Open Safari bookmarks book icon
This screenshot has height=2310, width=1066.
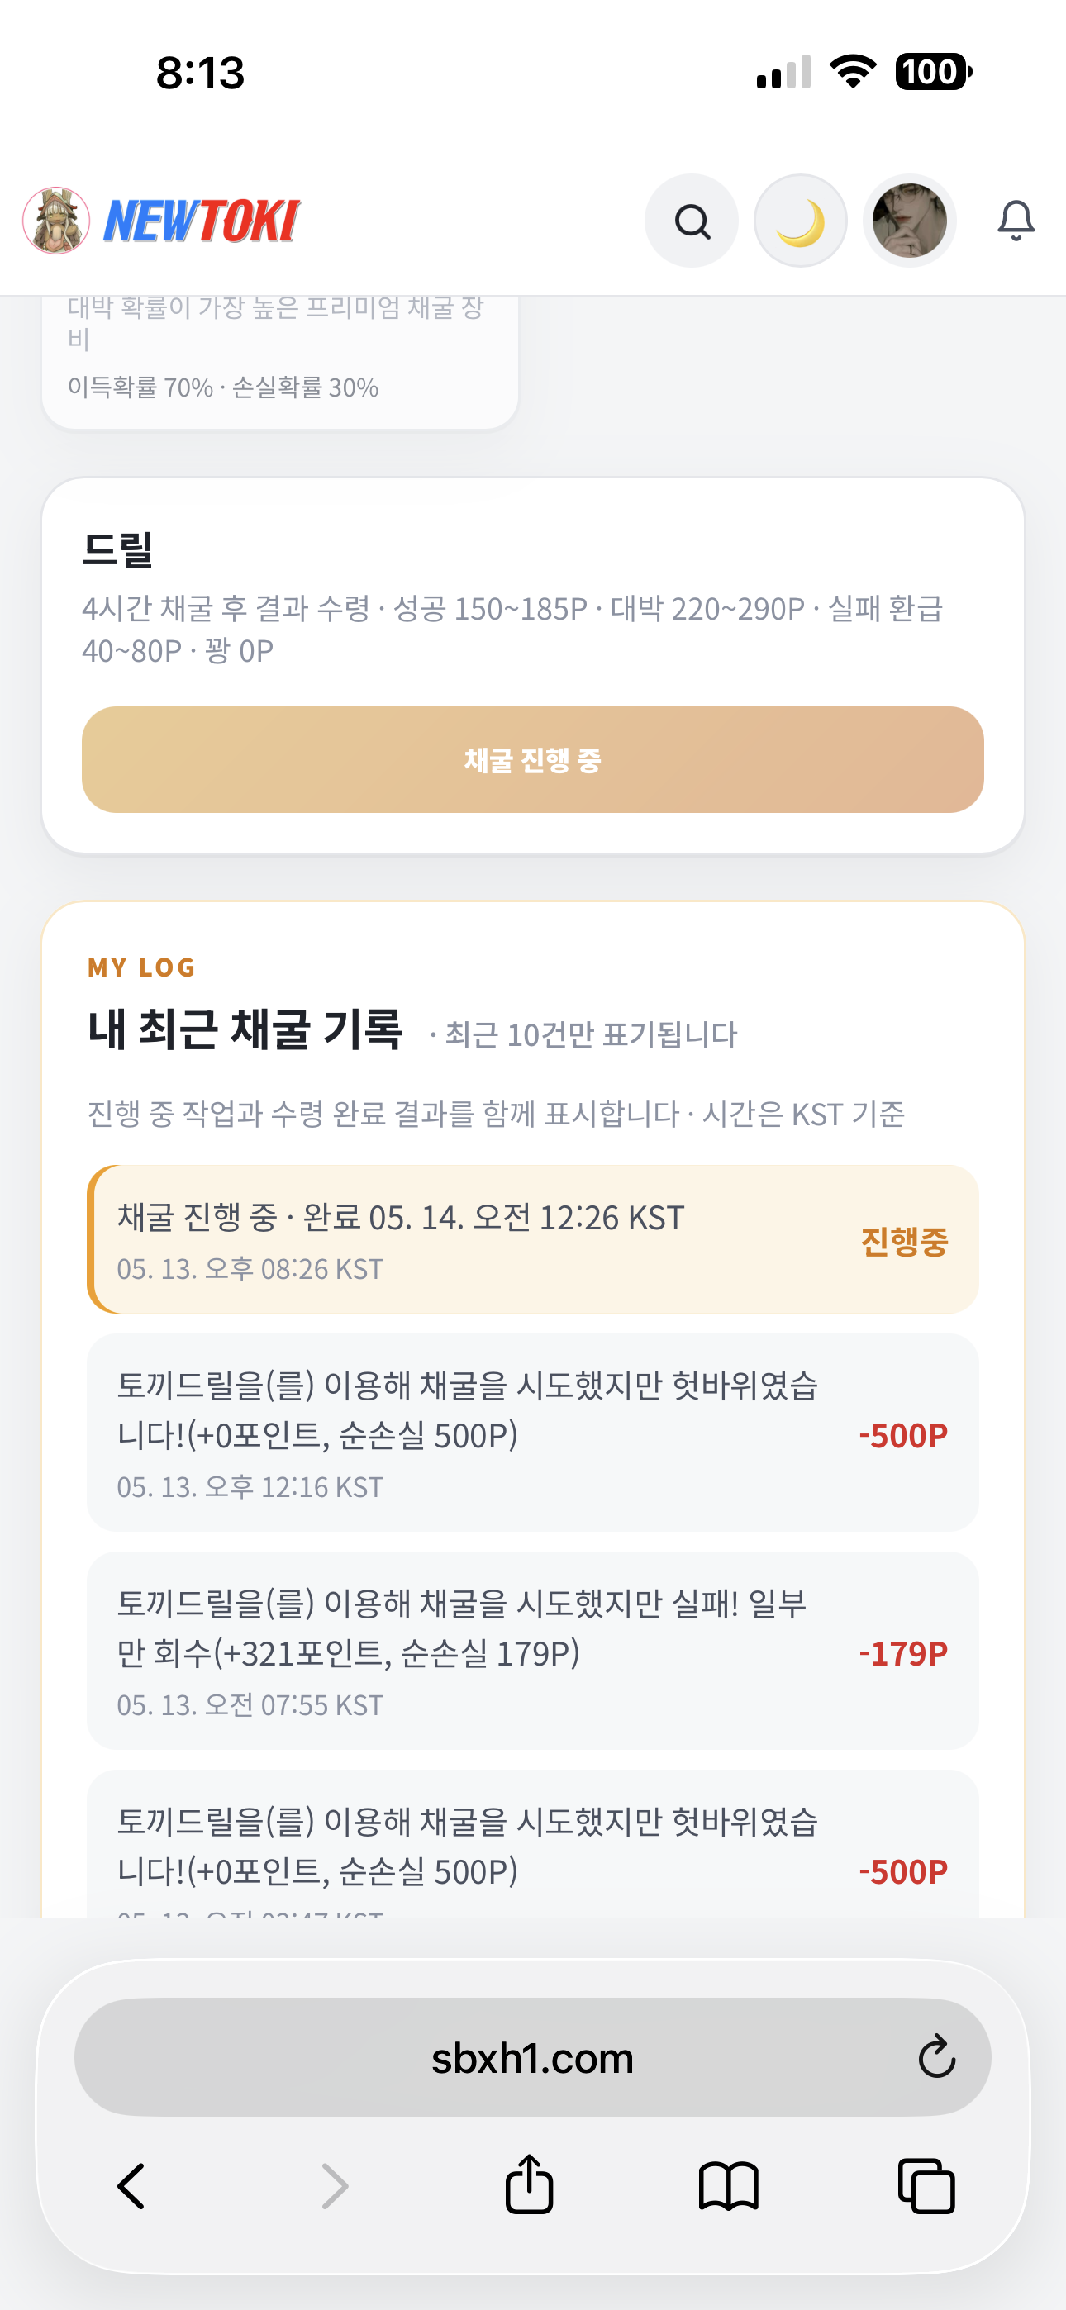pyautogui.click(x=728, y=2186)
